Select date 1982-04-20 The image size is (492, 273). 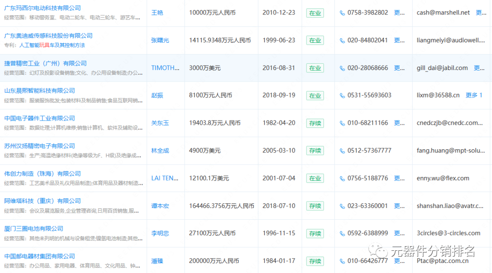click(x=279, y=123)
